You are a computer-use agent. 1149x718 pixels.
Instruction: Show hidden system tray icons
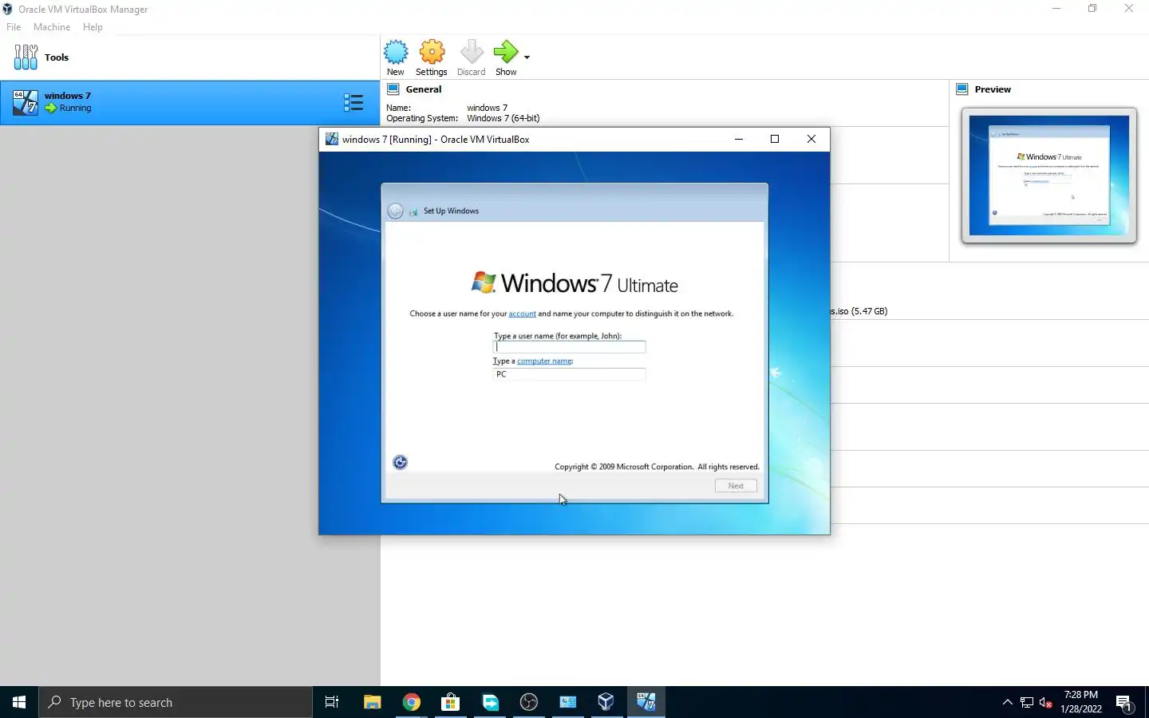click(x=1007, y=702)
